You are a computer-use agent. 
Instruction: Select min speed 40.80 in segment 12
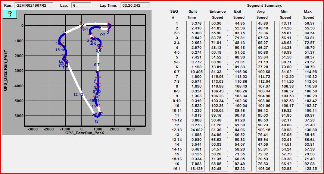(286, 125)
